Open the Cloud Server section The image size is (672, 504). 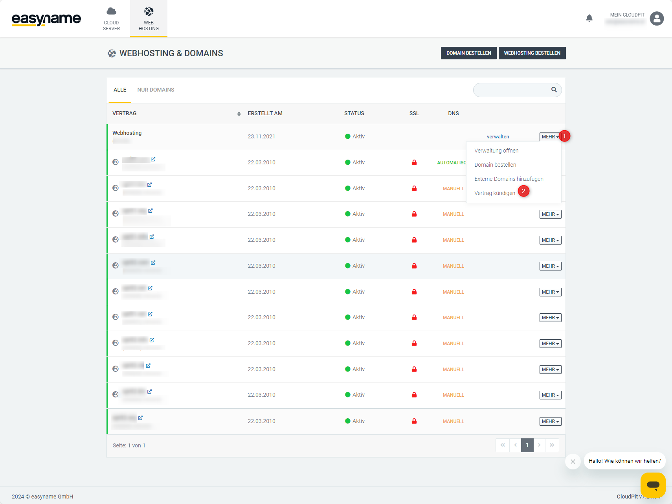pos(111,18)
